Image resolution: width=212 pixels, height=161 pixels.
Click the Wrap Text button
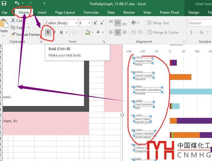(x=158, y=23)
